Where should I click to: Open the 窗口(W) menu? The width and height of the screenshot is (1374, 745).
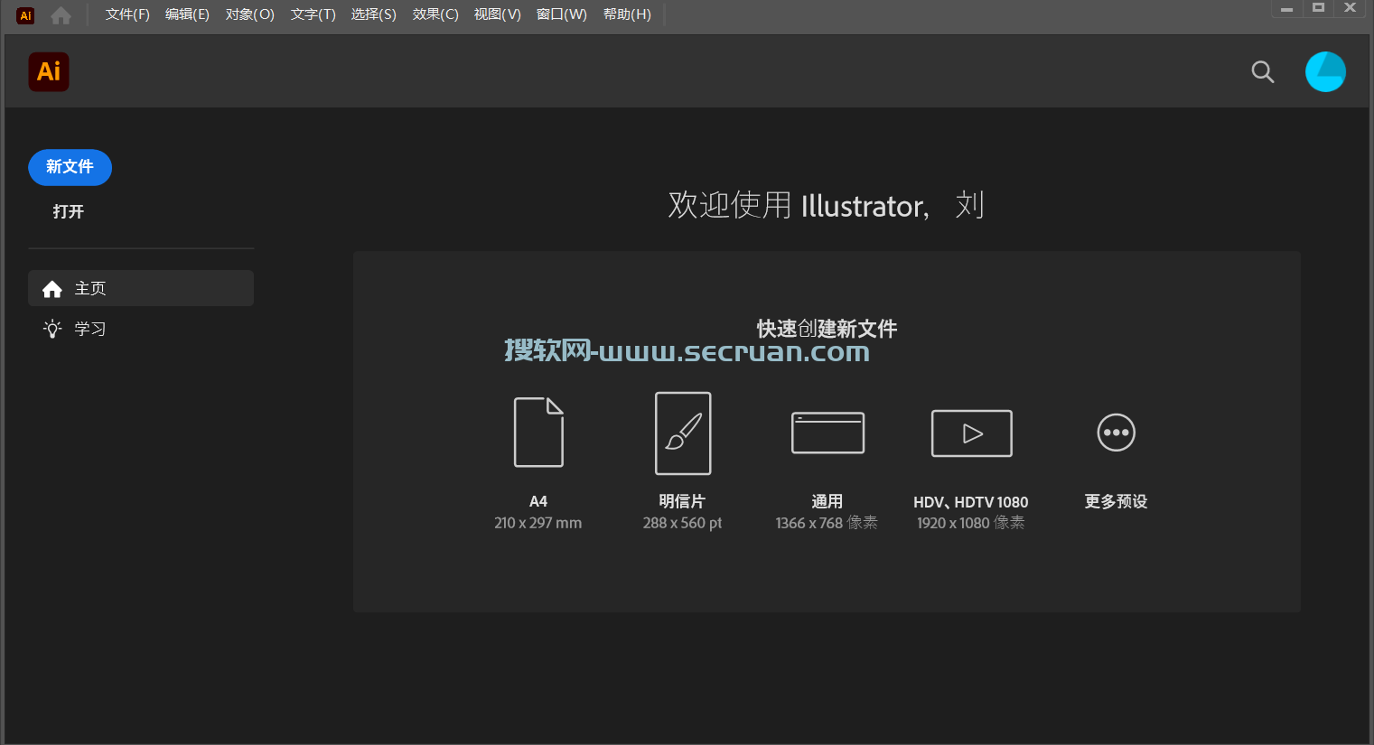point(562,14)
